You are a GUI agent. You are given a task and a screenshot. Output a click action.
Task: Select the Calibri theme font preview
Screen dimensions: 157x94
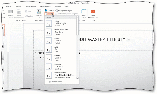coord(49,41)
